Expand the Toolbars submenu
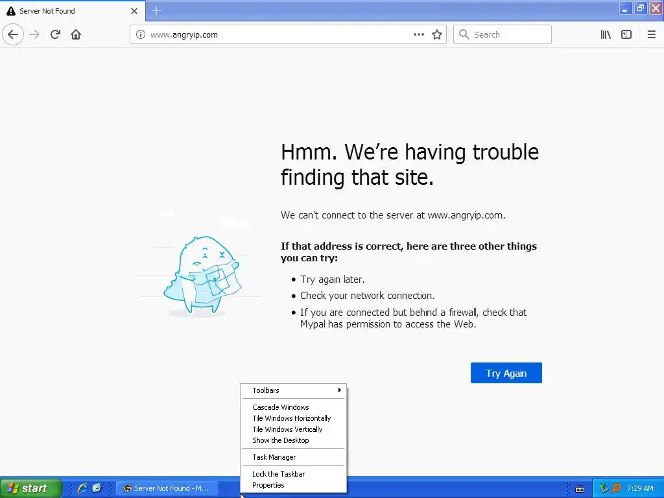 [x=294, y=390]
